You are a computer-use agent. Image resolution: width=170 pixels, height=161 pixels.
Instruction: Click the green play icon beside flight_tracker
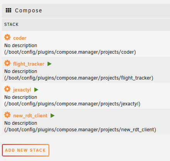coord(49,64)
